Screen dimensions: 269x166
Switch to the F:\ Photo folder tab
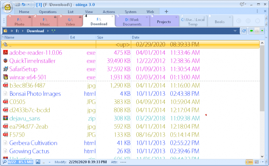pyautogui.click(x=19, y=22)
